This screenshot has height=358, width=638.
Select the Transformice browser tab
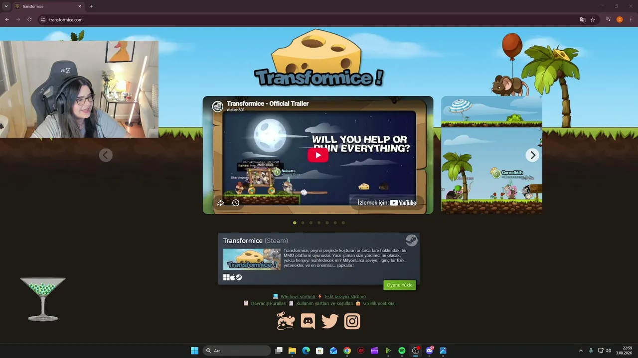pos(48,6)
